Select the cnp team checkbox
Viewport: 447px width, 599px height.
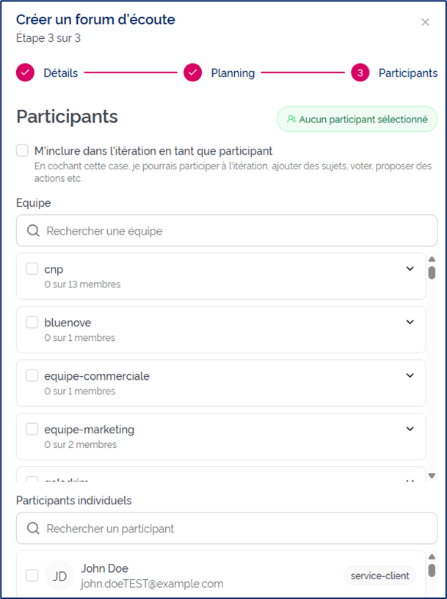[32, 269]
